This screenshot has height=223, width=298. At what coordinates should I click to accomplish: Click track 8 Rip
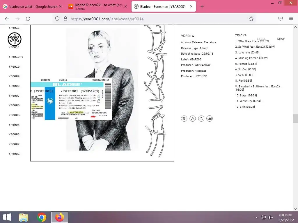click(244, 81)
